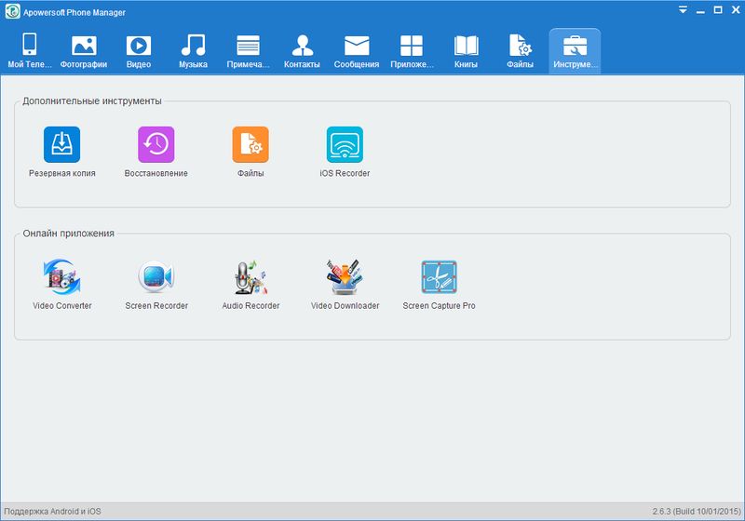Open the title bar dropdown menu arrow
745x521 pixels.
[683, 9]
